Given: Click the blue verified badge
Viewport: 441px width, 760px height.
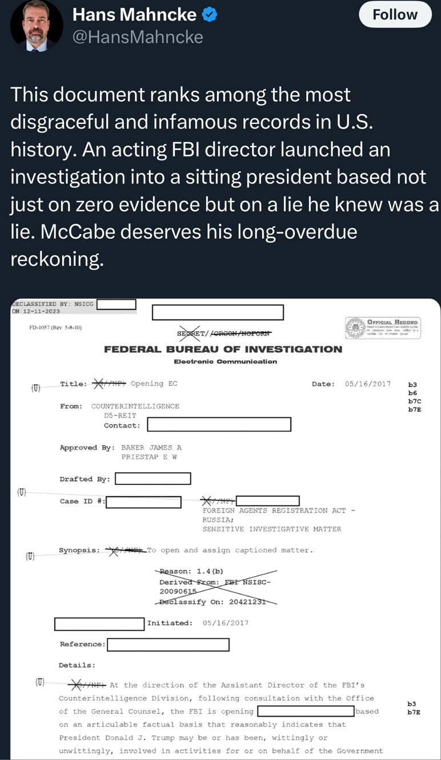Looking at the screenshot, I should (210, 15).
